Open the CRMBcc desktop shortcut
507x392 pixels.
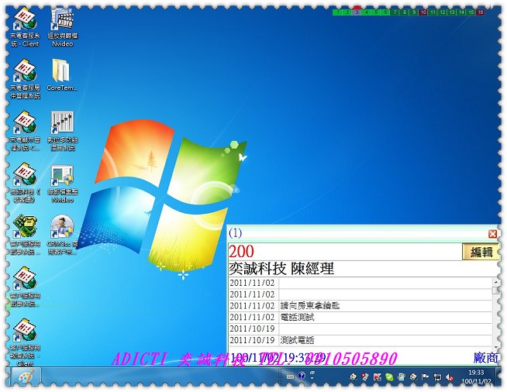click(x=62, y=235)
